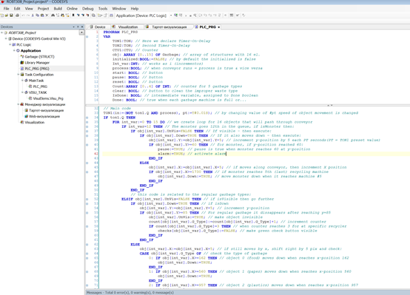The width and height of the screenshot is (410, 295).
Task: Open the Build menu
Action: 58,9
